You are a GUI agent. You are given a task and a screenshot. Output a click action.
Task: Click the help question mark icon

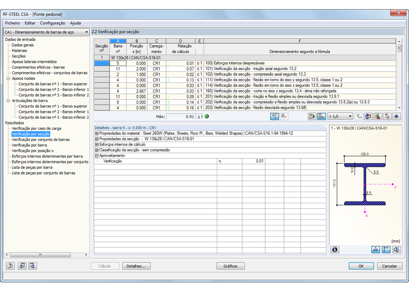click(x=10, y=266)
